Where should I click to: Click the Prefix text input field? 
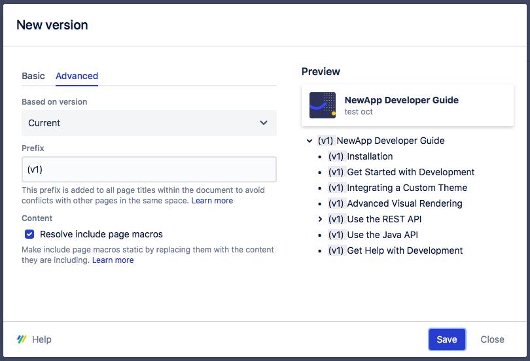coord(149,169)
